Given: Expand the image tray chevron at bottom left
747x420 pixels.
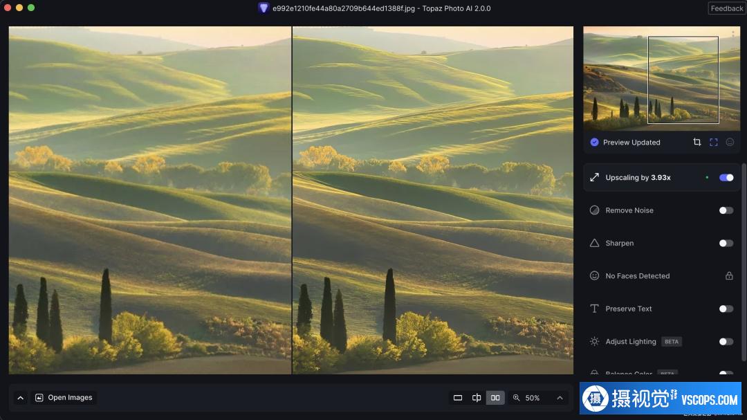Looking at the screenshot, I should click(x=21, y=398).
